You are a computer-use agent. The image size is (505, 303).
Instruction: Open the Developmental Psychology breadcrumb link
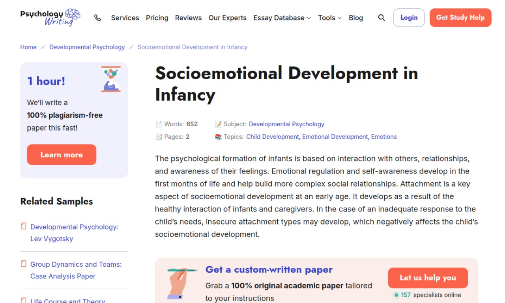(87, 47)
